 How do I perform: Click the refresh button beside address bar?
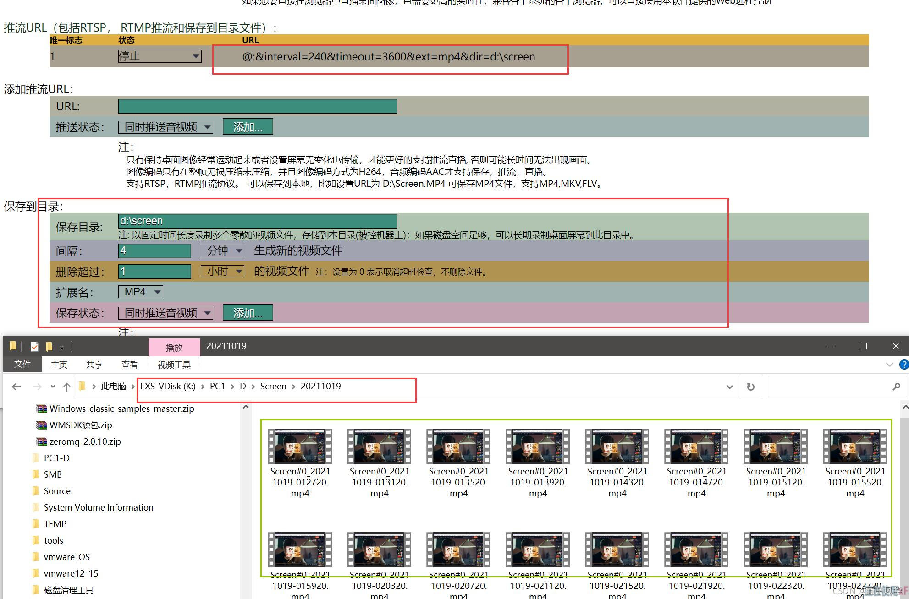(x=750, y=387)
